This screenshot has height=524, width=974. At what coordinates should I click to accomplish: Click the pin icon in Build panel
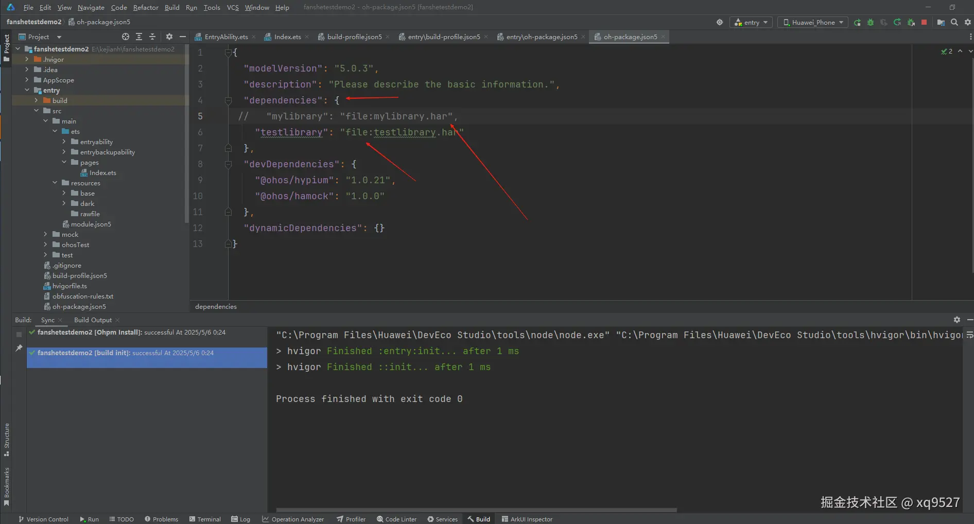[19, 348]
